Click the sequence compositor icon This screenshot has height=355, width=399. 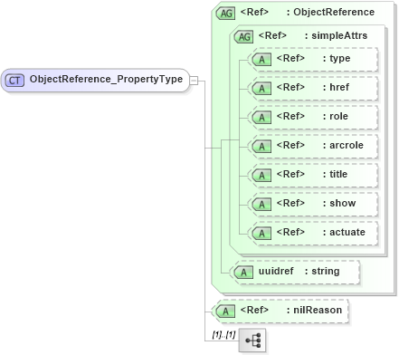[252, 341]
